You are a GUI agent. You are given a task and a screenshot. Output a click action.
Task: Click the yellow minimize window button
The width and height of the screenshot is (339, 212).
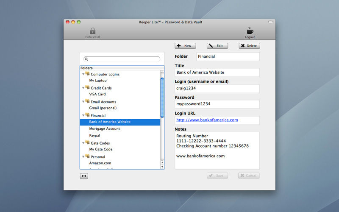click(x=73, y=22)
